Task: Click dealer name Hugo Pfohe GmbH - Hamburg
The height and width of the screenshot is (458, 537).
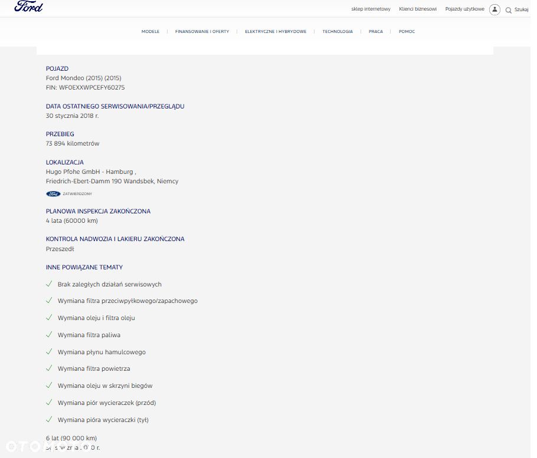Action: (x=89, y=172)
